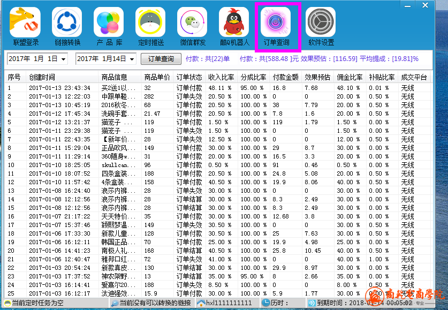
Task: Click the 付款金额 column header
Action: pyautogui.click(x=285, y=78)
